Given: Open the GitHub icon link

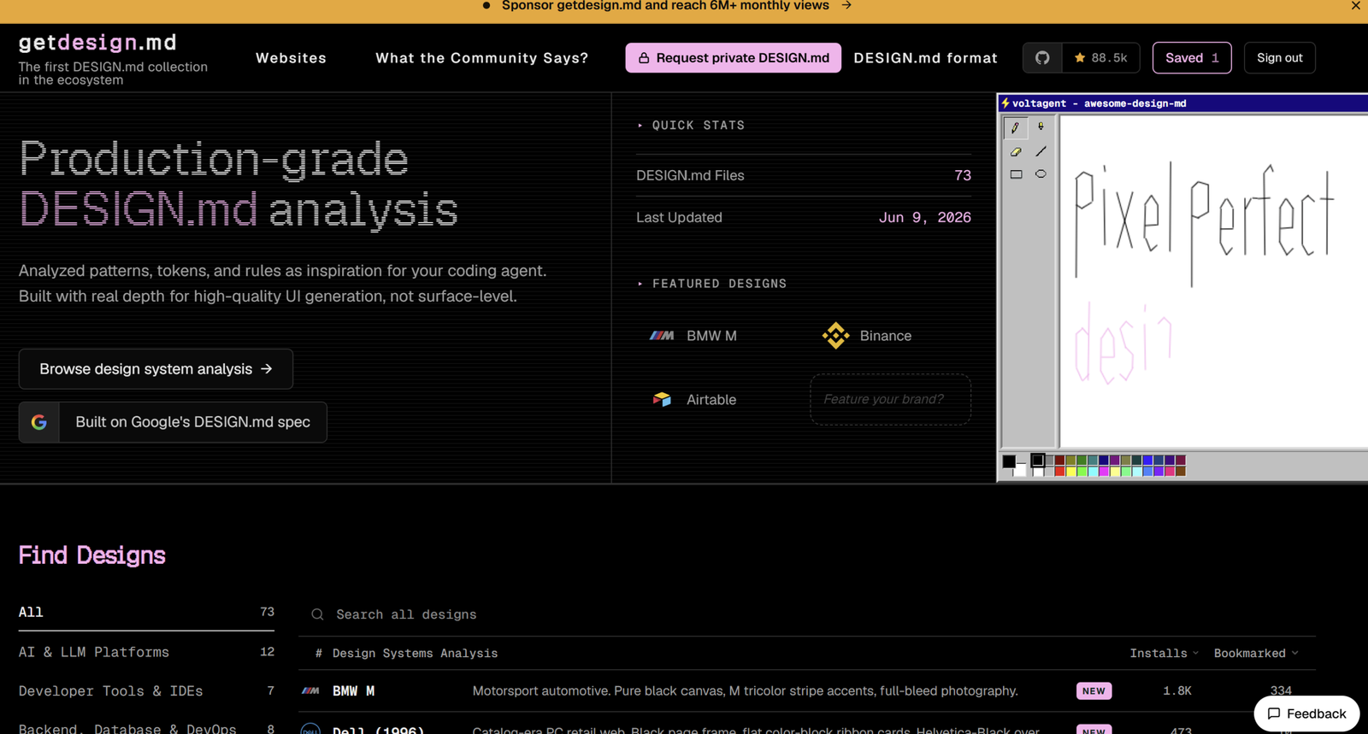Looking at the screenshot, I should point(1042,58).
